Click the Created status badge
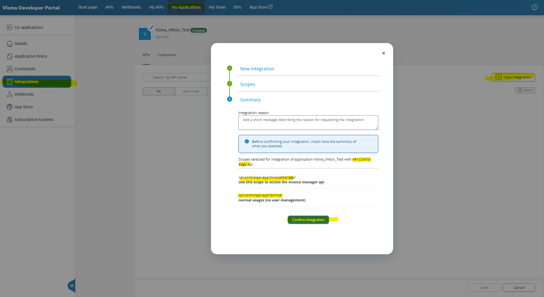 click(199, 30)
